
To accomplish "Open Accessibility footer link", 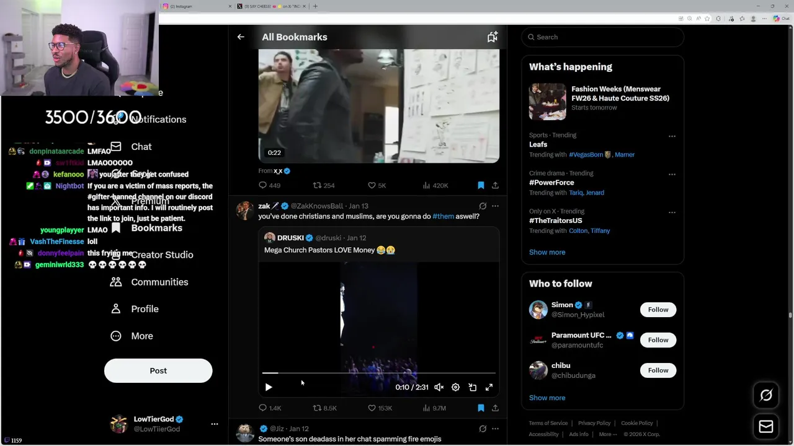I will click(544, 434).
